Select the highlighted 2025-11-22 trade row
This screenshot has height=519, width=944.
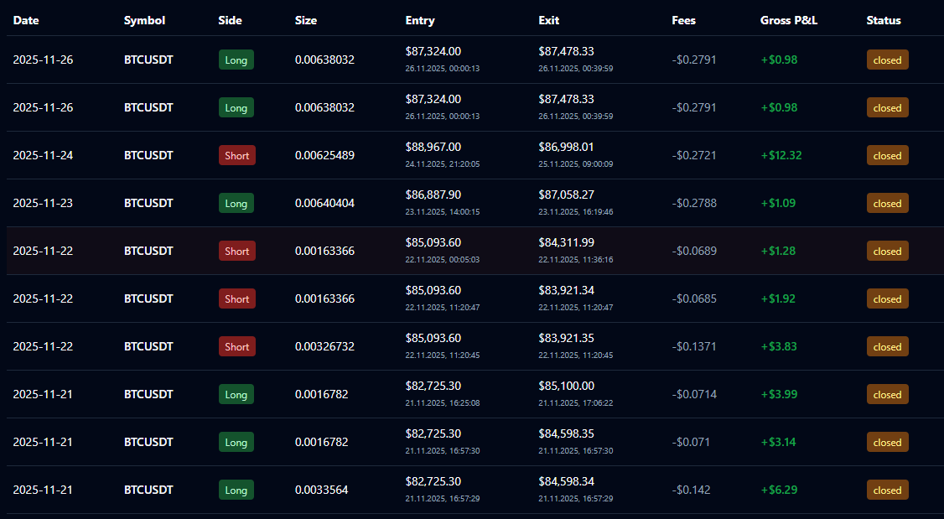pyautogui.click(x=472, y=251)
